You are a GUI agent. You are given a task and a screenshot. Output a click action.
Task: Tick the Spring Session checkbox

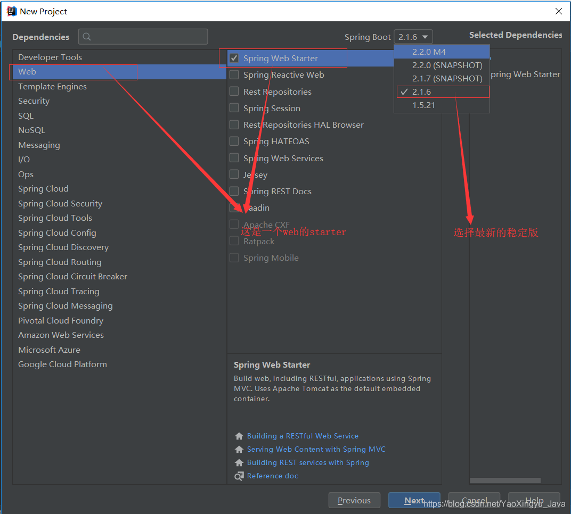(x=234, y=108)
